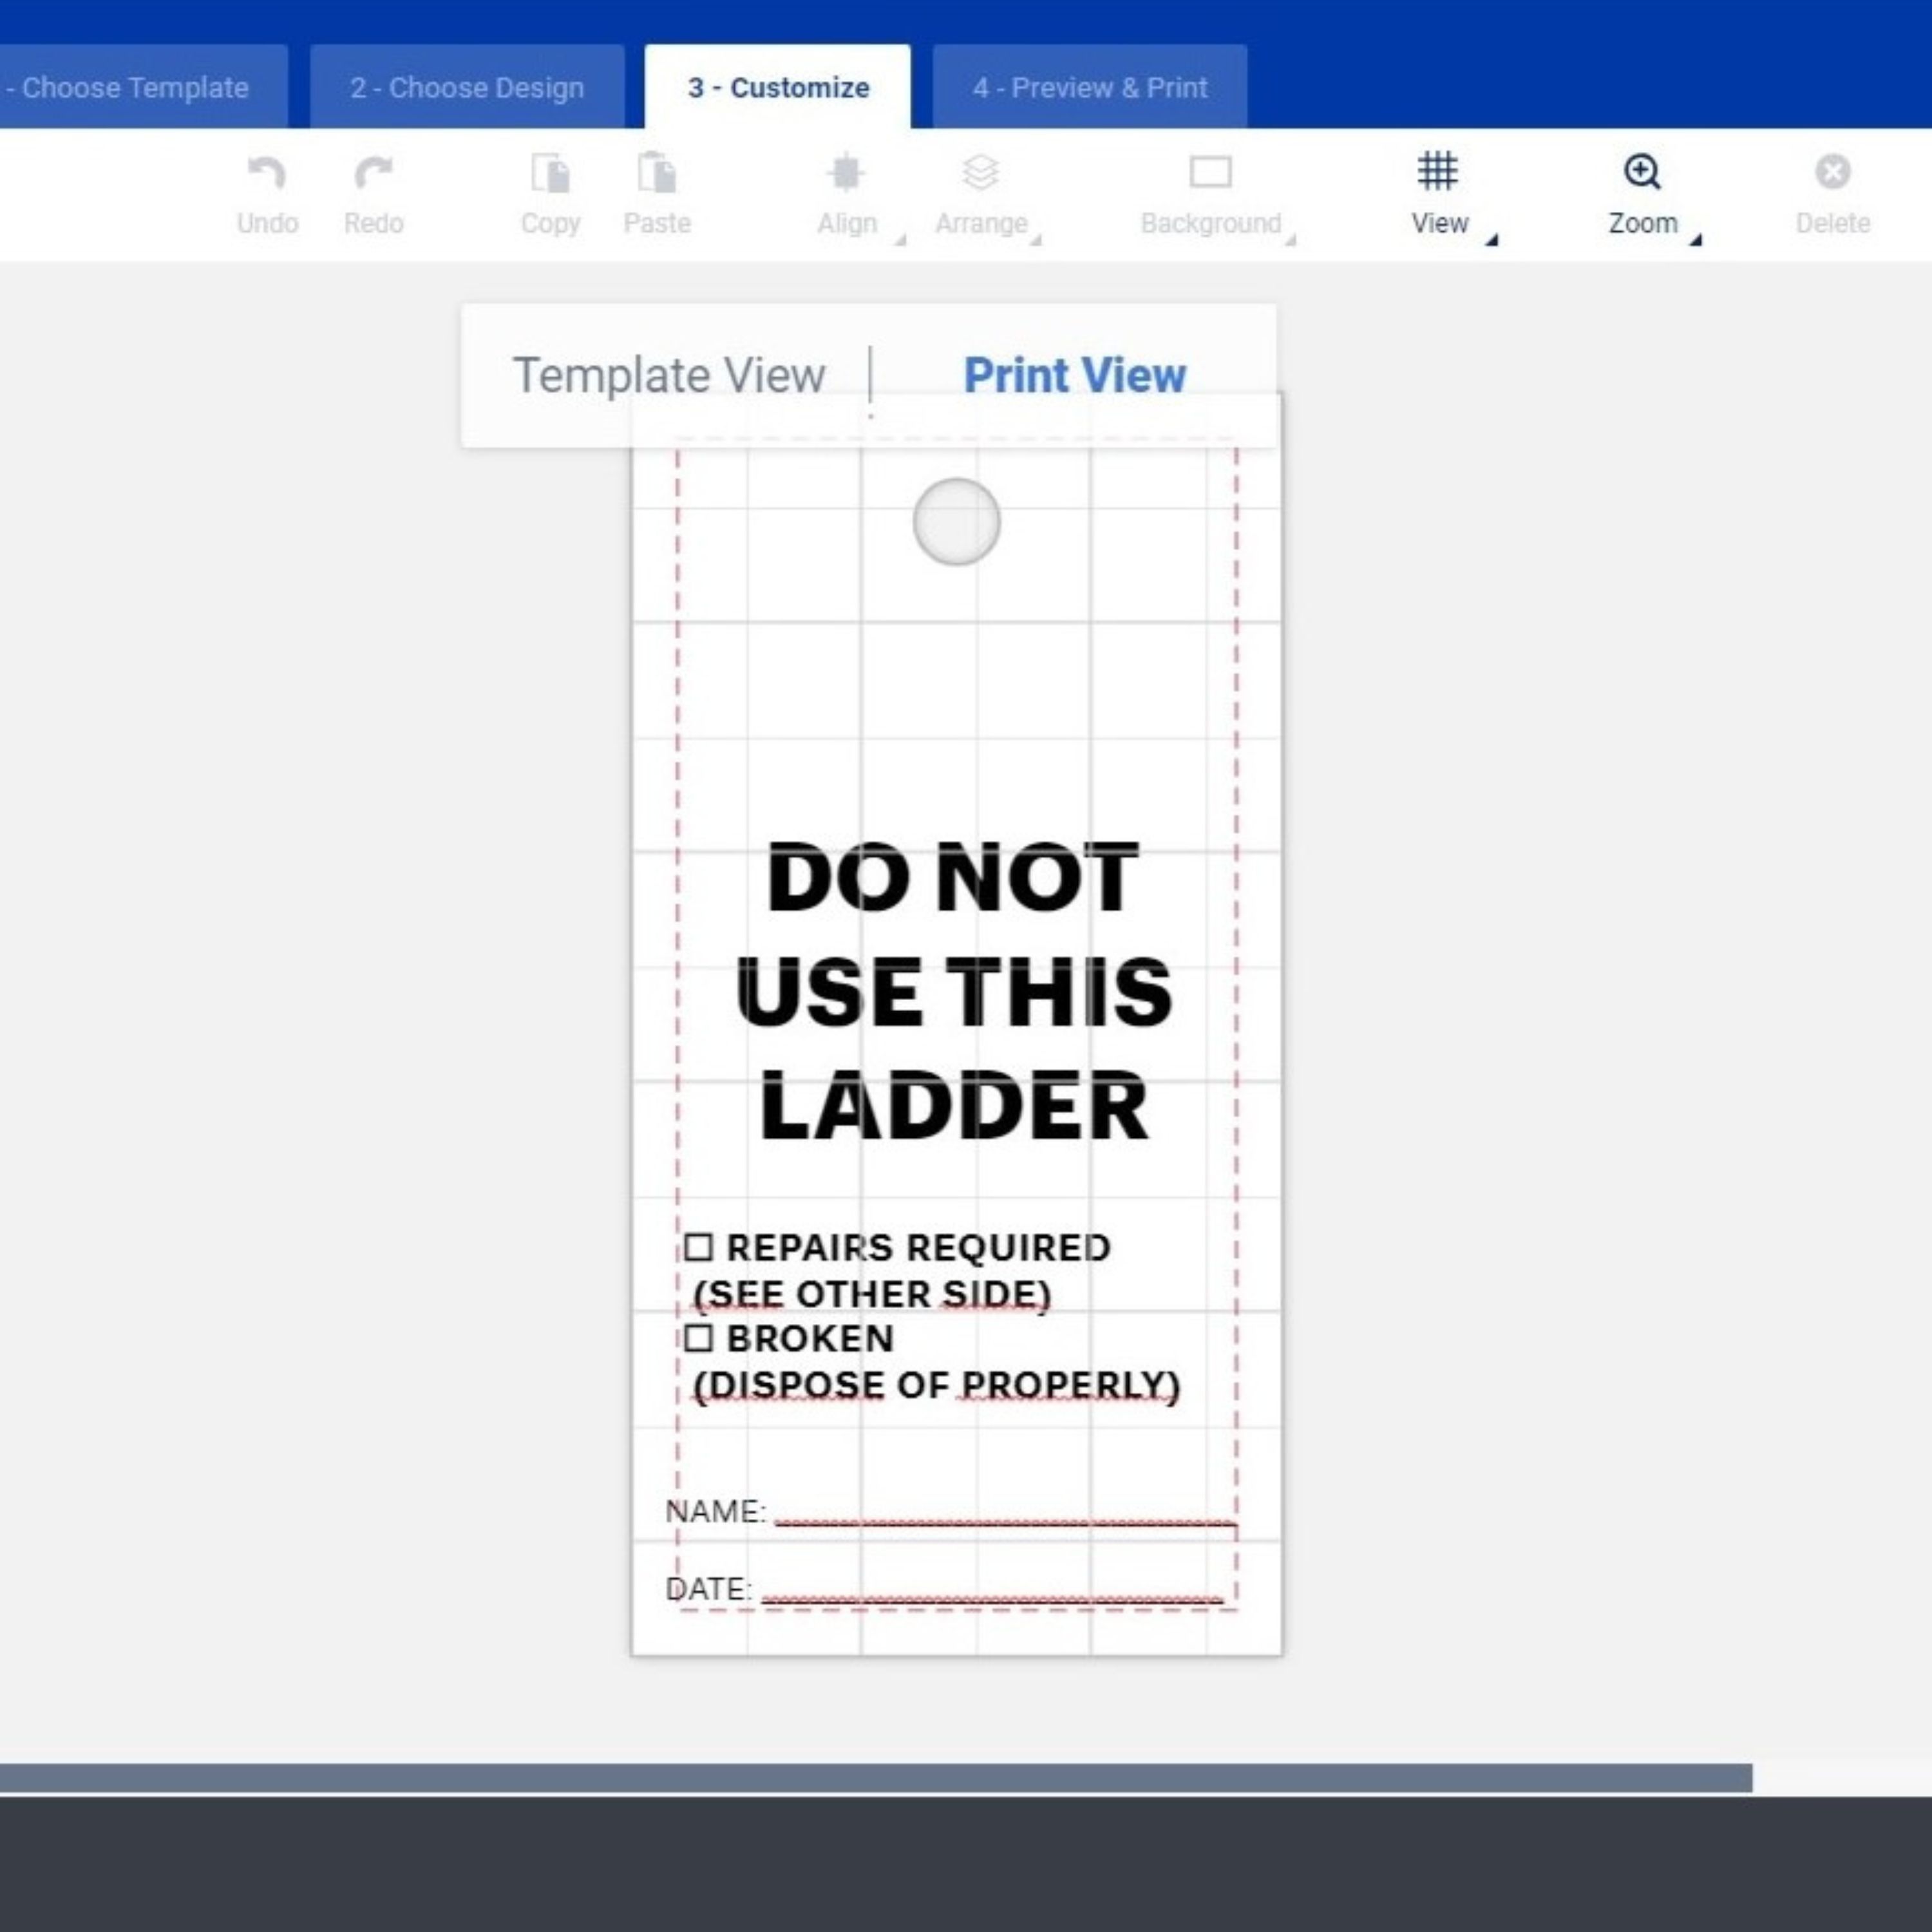Click the REPAIRS REQUIRED checkbox square
Viewport: 1932px width, 1932px height.
pyautogui.click(x=698, y=1247)
